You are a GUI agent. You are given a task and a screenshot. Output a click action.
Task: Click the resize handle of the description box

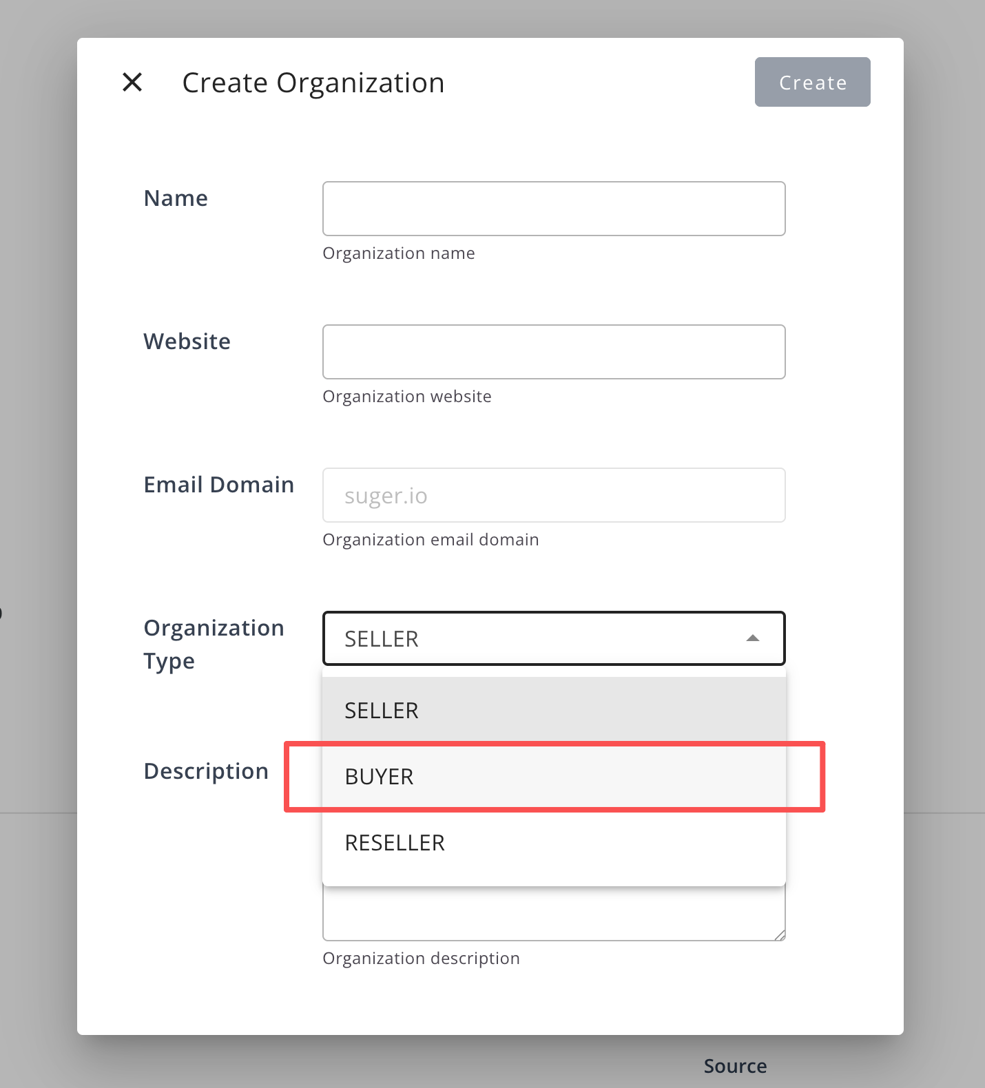781,935
